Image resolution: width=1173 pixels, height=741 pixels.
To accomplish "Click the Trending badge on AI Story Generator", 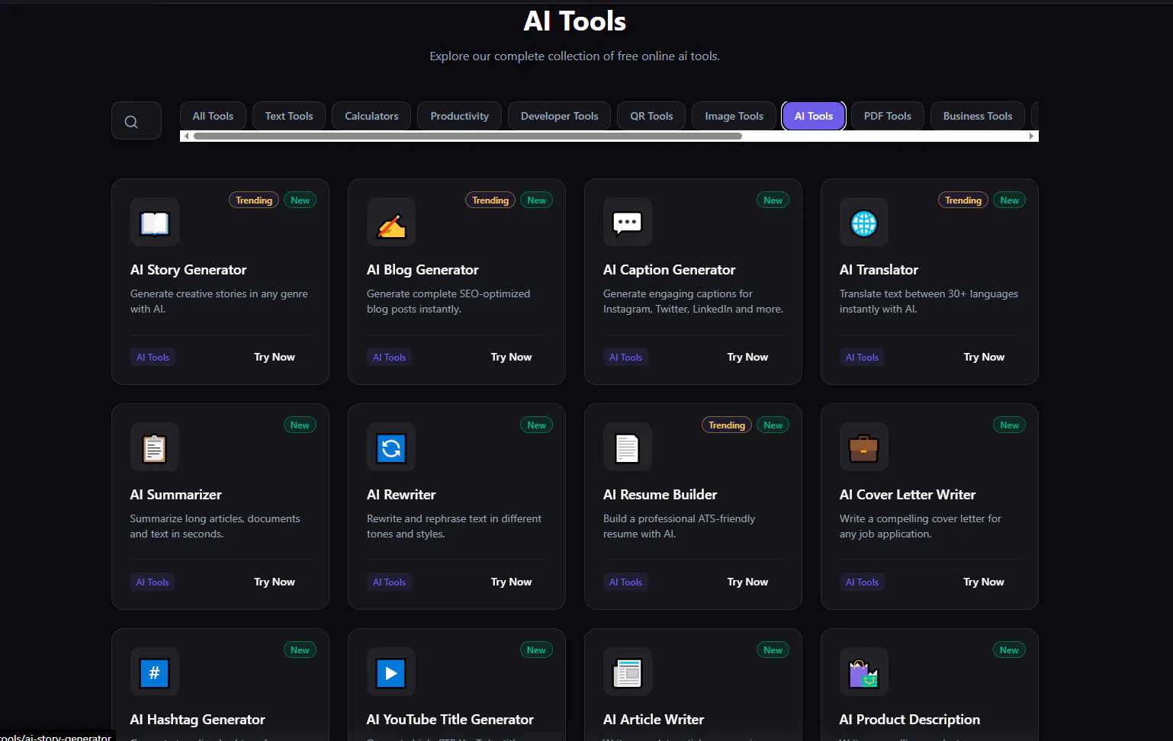I will (254, 200).
